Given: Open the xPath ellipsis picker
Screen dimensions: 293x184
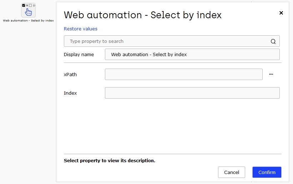Looking at the screenshot, I should tap(271, 74).
